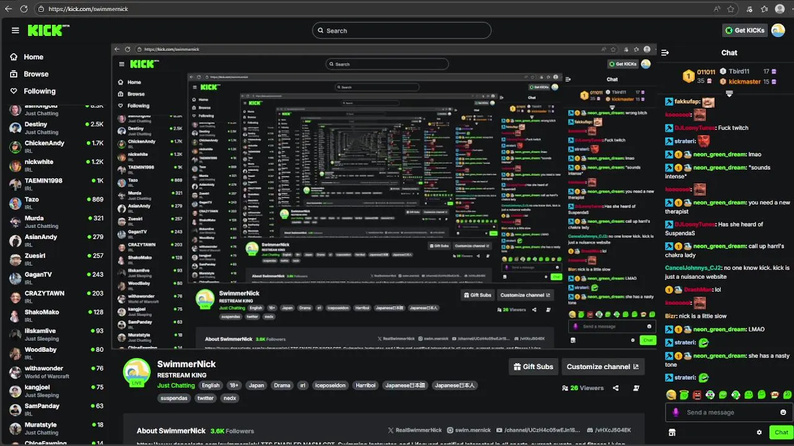
Task: Click the KICK logo
Action: click(48, 30)
